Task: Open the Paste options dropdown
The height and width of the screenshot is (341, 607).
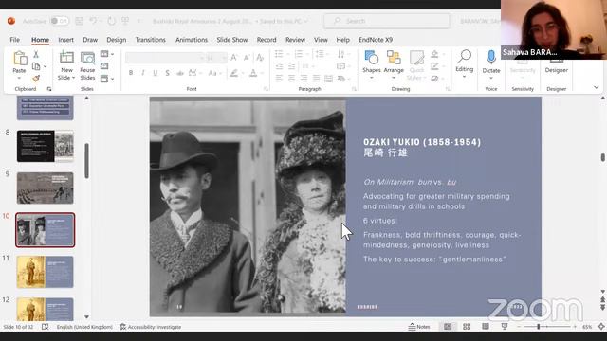Action: point(19,78)
